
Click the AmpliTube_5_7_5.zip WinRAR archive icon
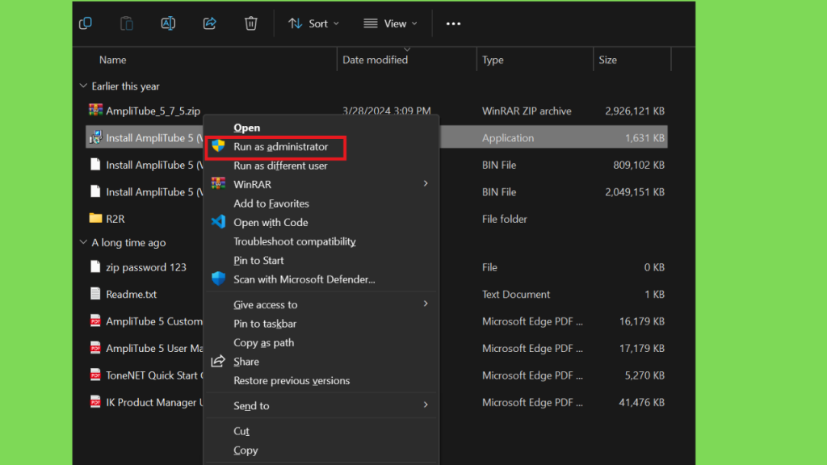95,111
